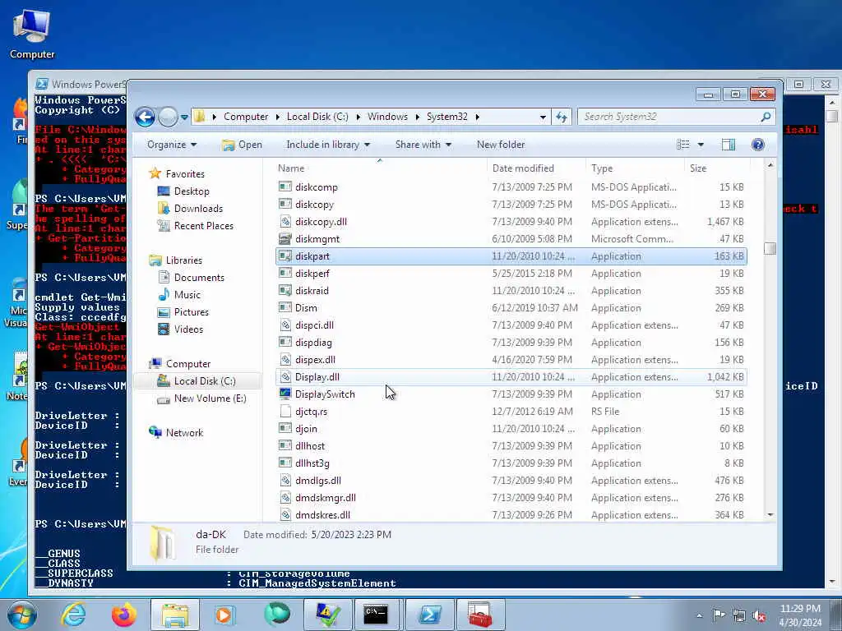Image resolution: width=842 pixels, height=631 pixels.
Task: Click the muted volume tray icon
Action: pyautogui.click(x=759, y=615)
